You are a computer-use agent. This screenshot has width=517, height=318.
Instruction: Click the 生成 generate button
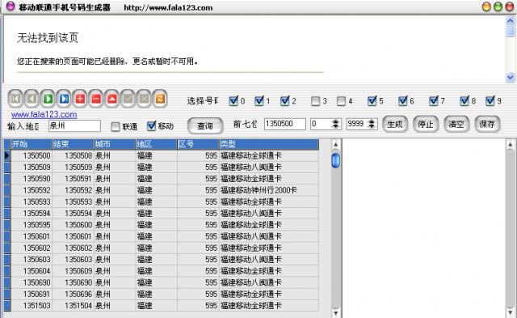click(x=395, y=124)
